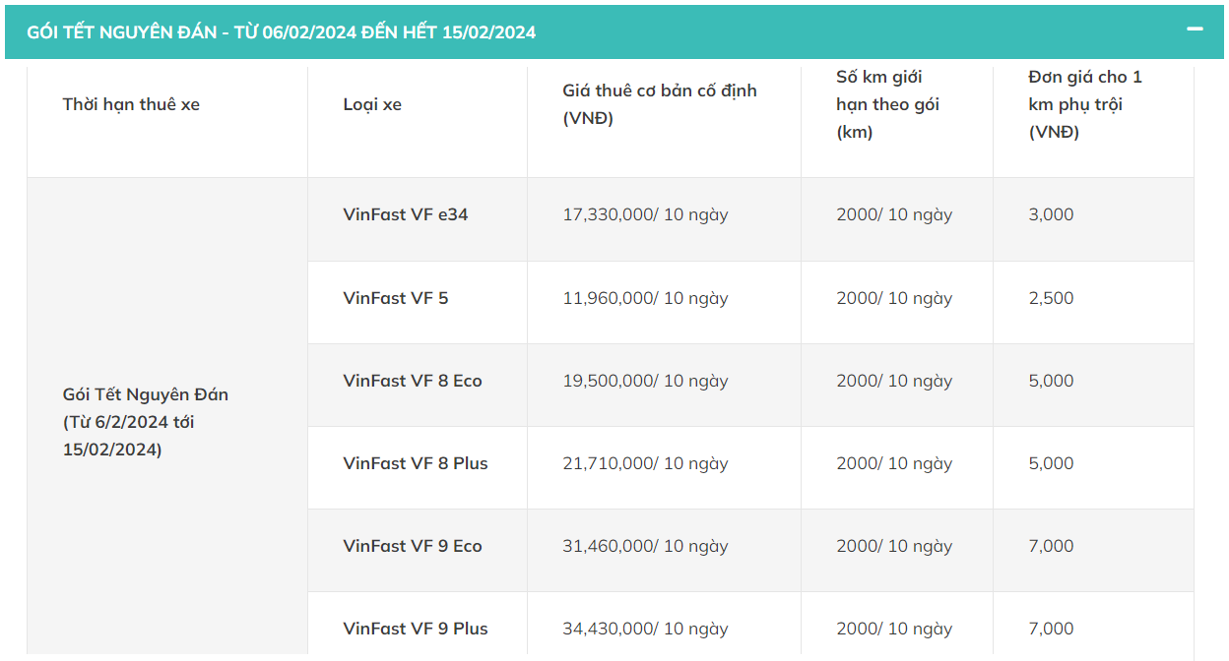Screen dimensions: 1229x661
Task: Click the Thời hạn thuê xe column header
Action: tap(131, 104)
